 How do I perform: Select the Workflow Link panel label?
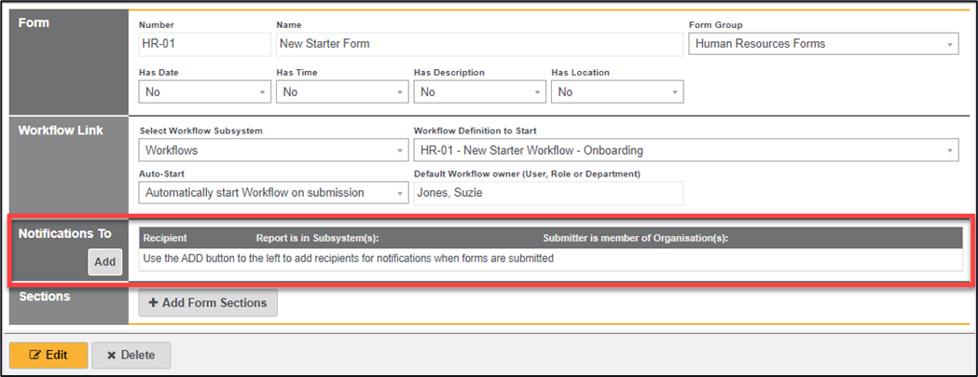click(x=61, y=131)
